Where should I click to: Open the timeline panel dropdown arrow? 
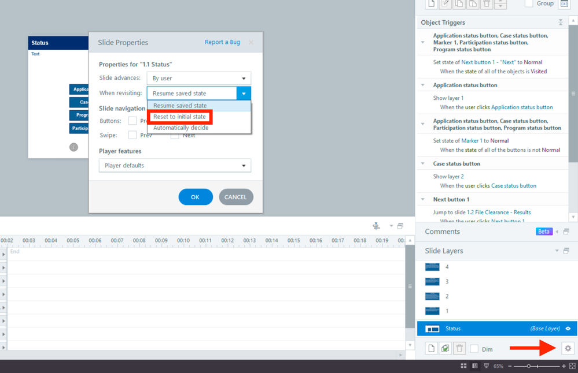pyautogui.click(x=391, y=226)
